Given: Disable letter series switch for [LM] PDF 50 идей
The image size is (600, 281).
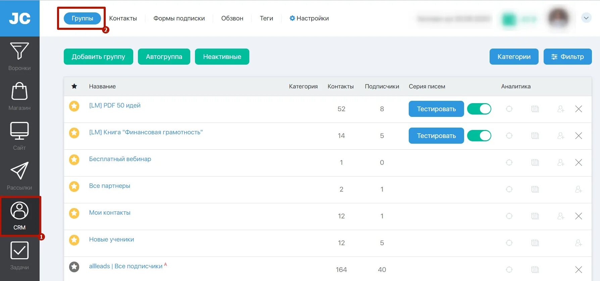Looking at the screenshot, I should tap(479, 109).
